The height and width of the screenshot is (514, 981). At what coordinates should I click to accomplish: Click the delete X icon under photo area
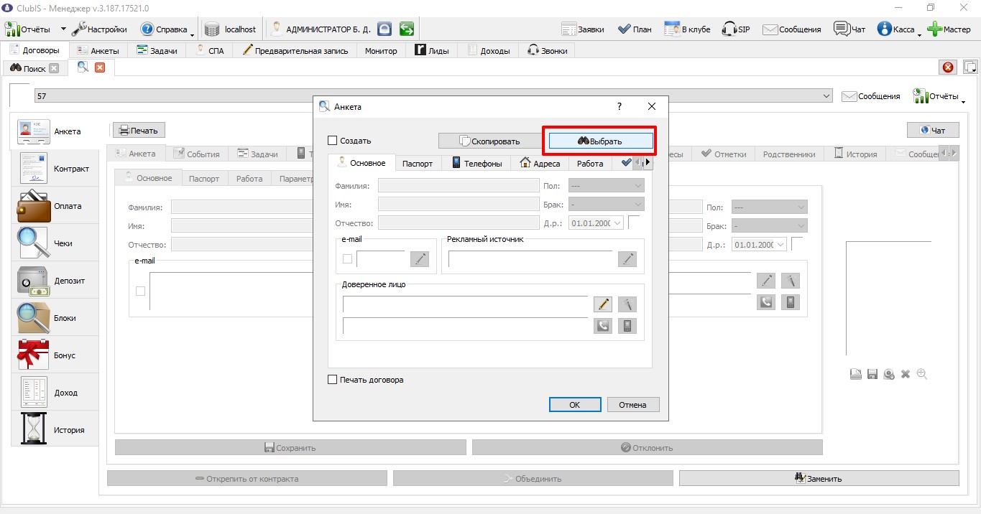pyautogui.click(x=906, y=374)
